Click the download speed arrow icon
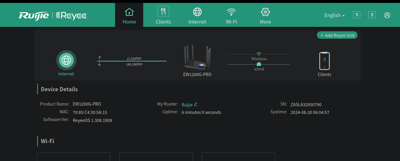The width and height of the screenshot is (400, 161). click(100, 64)
